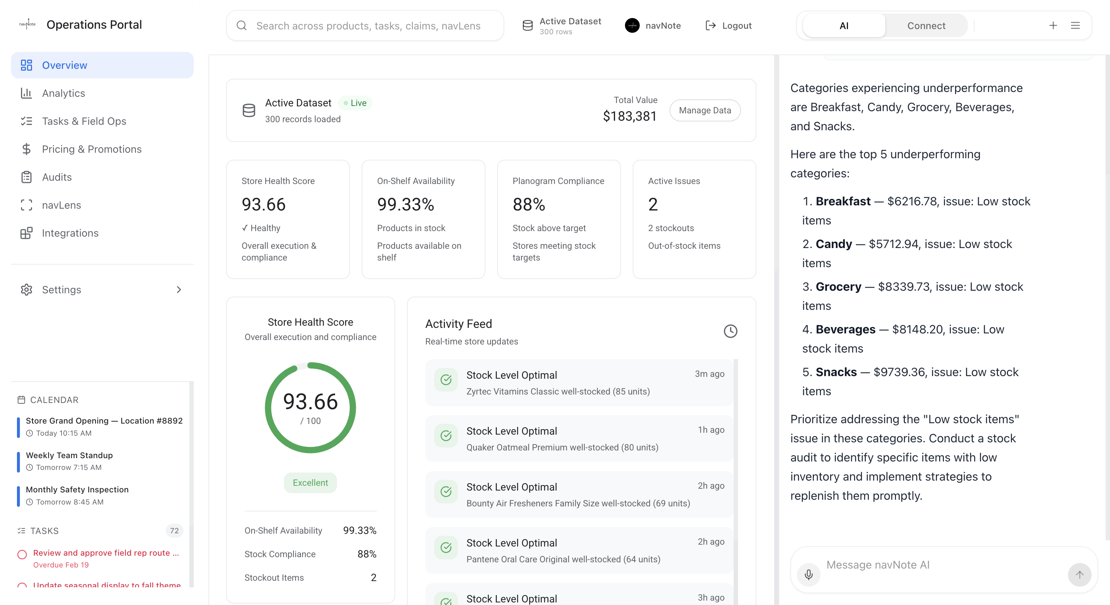The height and width of the screenshot is (605, 1110).
Task: Click the microphone icon in message box
Action: [x=808, y=574]
